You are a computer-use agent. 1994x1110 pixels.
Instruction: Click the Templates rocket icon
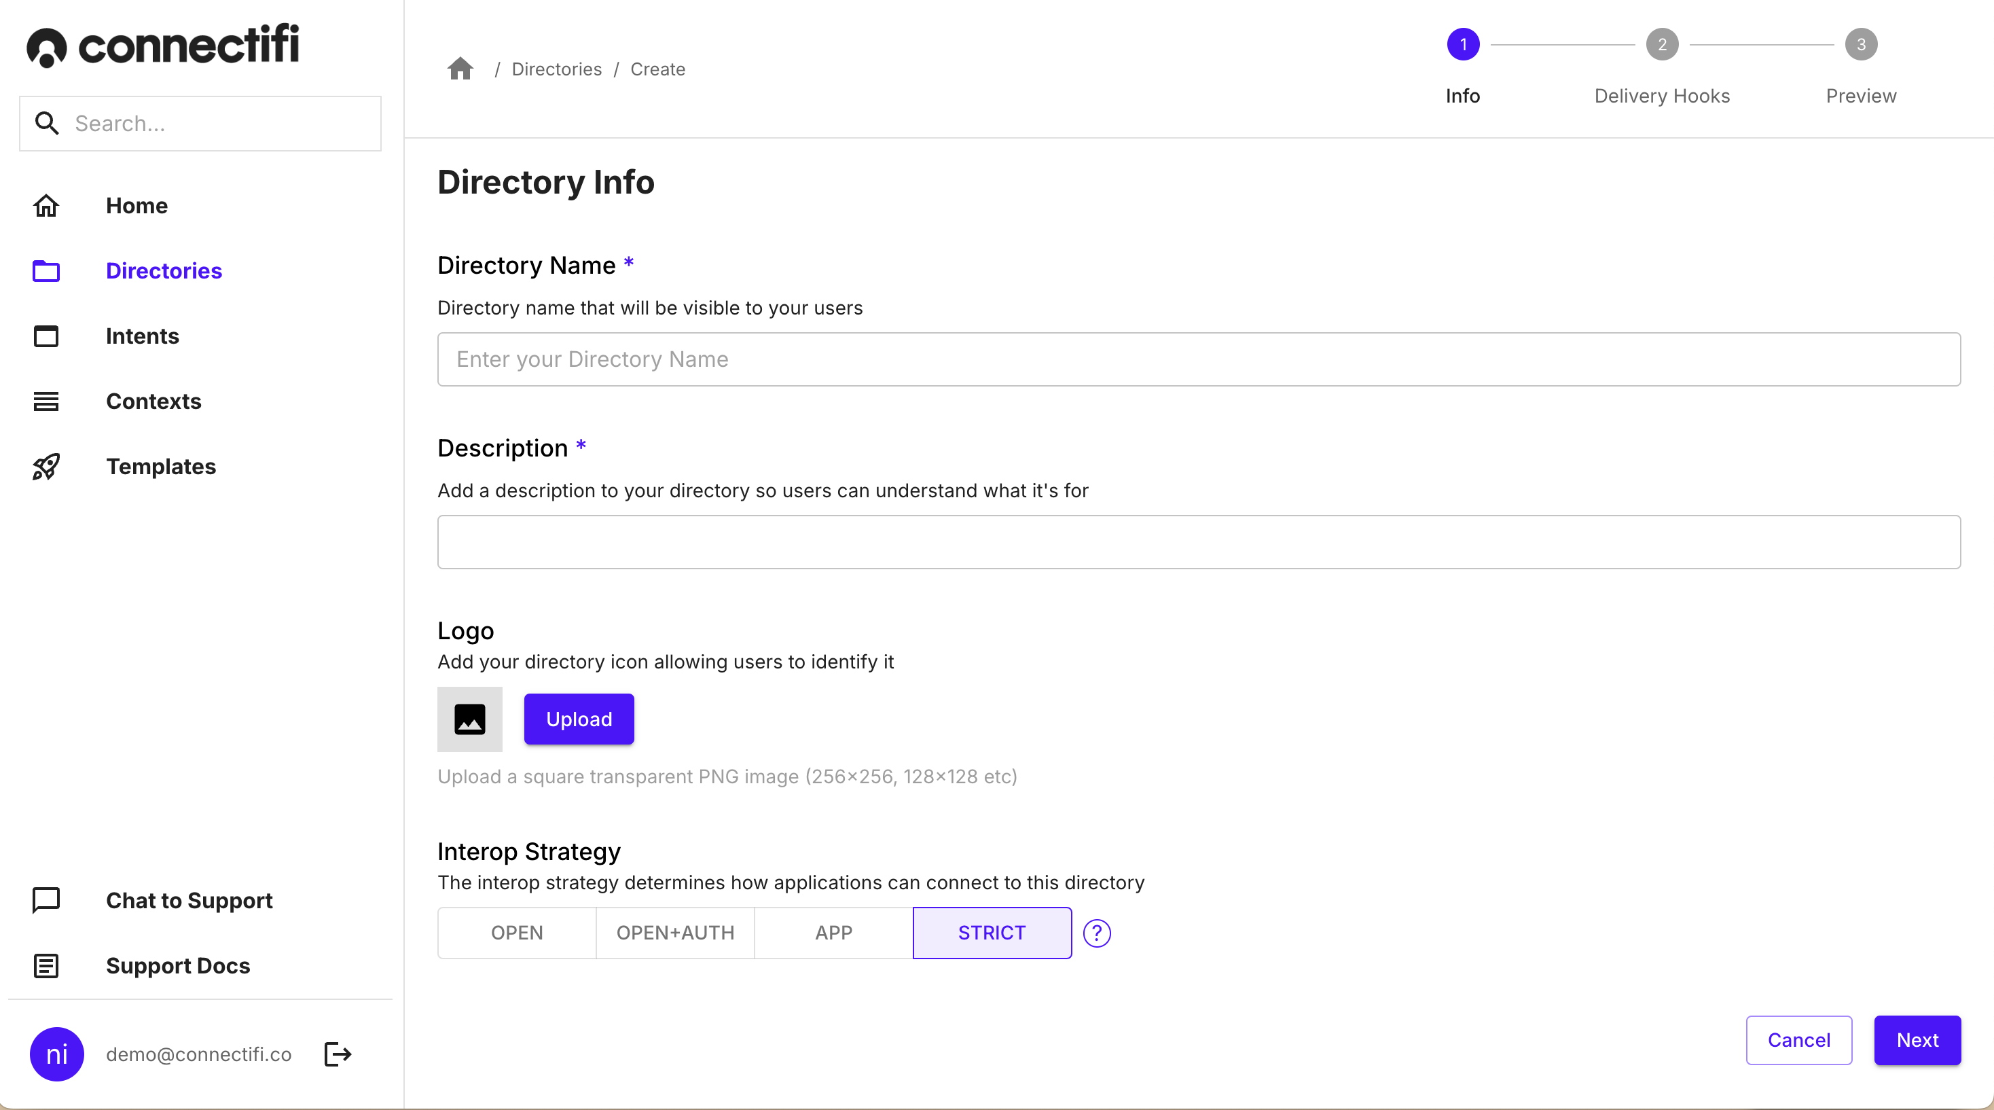46,466
